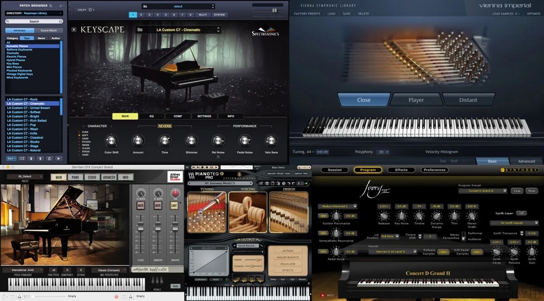Image resolution: width=544 pixels, height=301 pixels.
Task: Clear the Keyscape search field with X
Action: (x=60, y=21)
